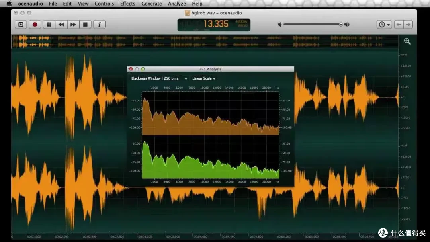430x242 pixels.
Task: Click the zoom magnifier icon
Action: pos(407,41)
